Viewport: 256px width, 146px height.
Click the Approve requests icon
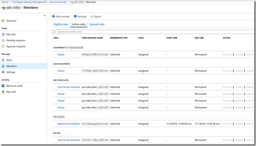coord(3,47)
